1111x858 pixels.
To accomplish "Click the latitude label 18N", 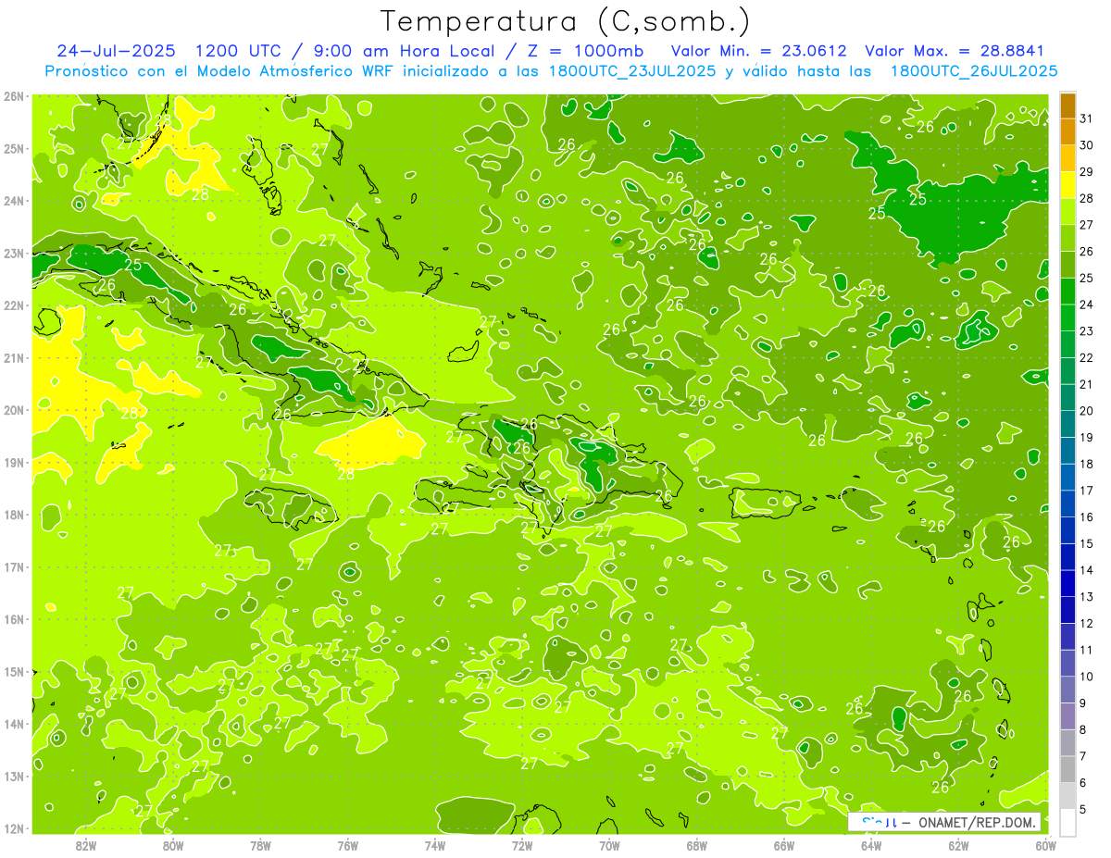I will pyautogui.click(x=14, y=515).
